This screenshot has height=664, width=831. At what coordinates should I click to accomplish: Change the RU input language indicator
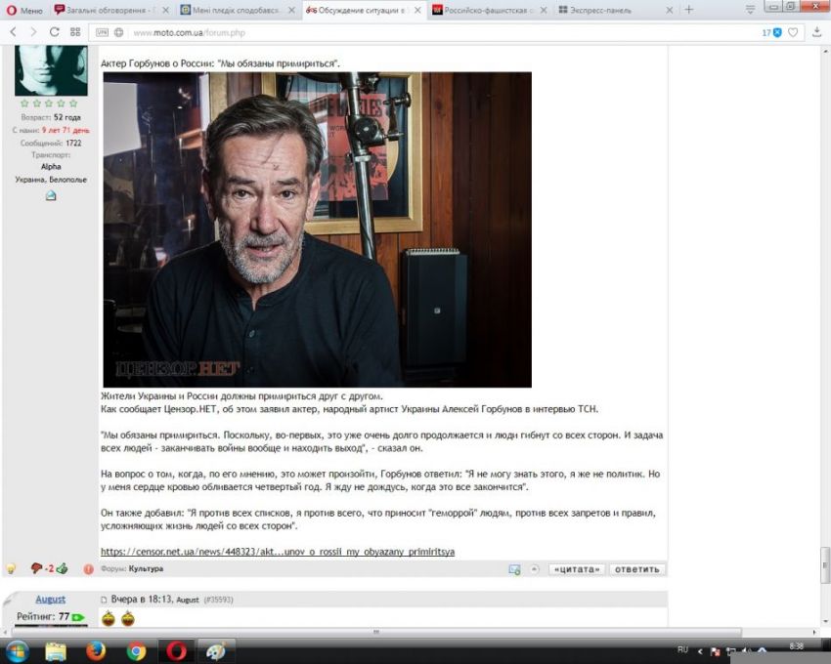tap(682, 649)
